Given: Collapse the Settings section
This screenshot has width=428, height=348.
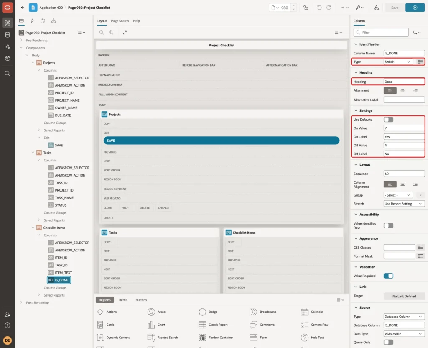Looking at the screenshot, I should click(356, 110).
